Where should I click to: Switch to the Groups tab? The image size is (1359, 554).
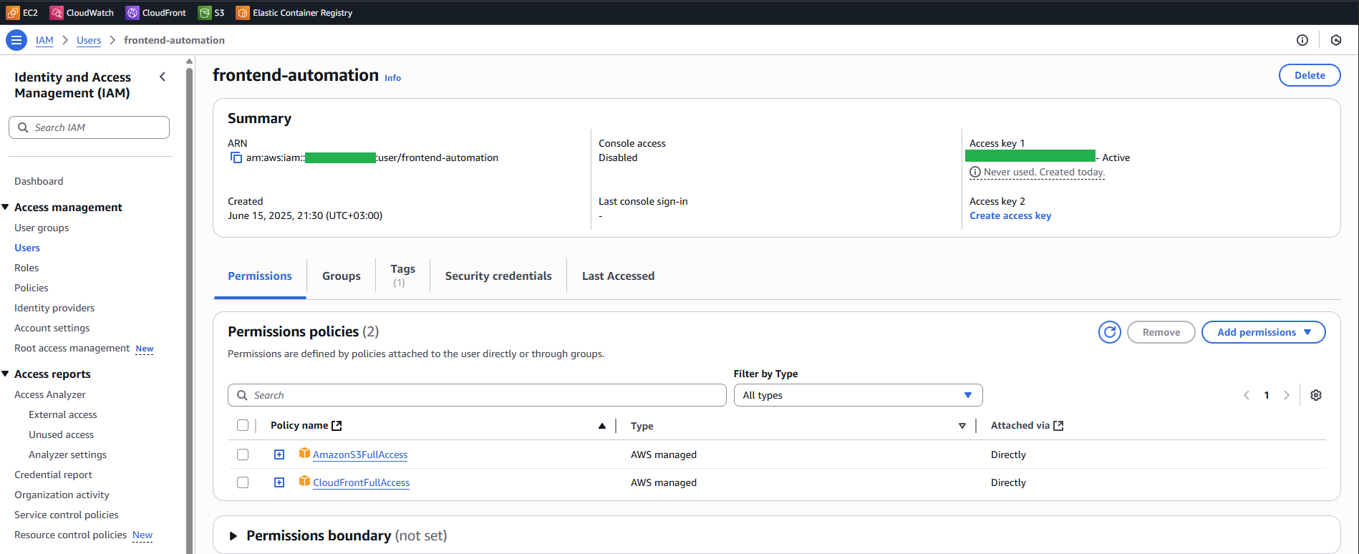coord(342,276)
